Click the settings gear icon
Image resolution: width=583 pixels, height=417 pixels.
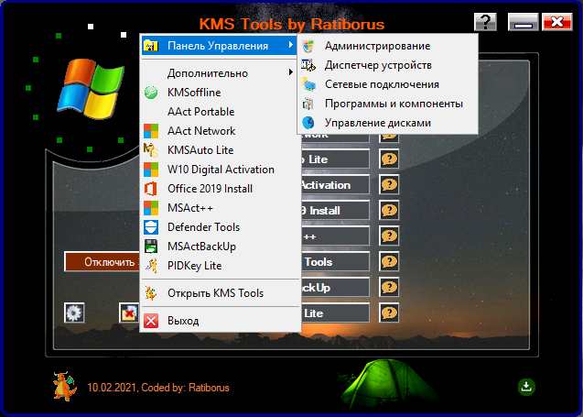[x=74, y=313]
